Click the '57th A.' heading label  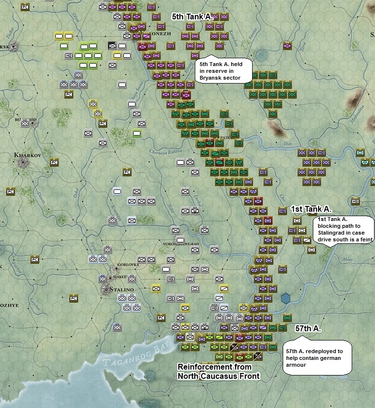pos(308,328)
